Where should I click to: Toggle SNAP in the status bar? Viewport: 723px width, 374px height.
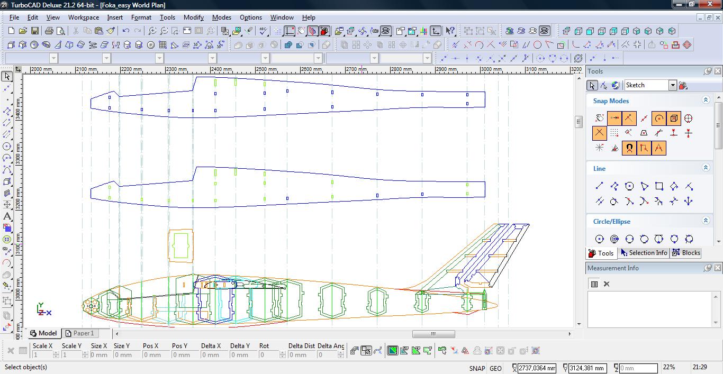[x=477, y=368]
